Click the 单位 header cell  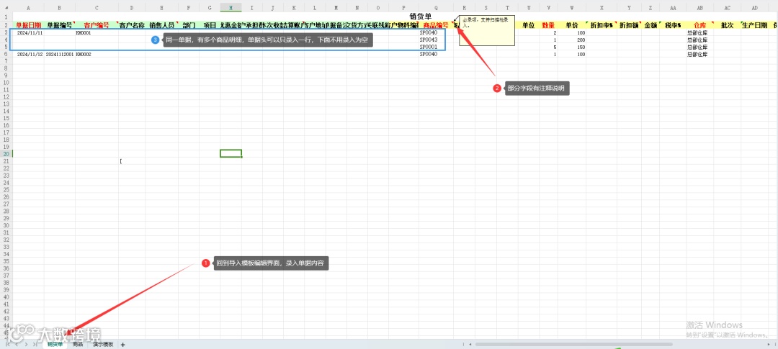click(529, 24)
